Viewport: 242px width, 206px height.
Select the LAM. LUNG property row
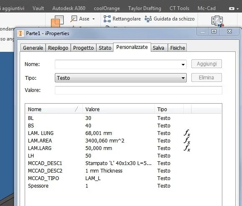tap(124, 133)
